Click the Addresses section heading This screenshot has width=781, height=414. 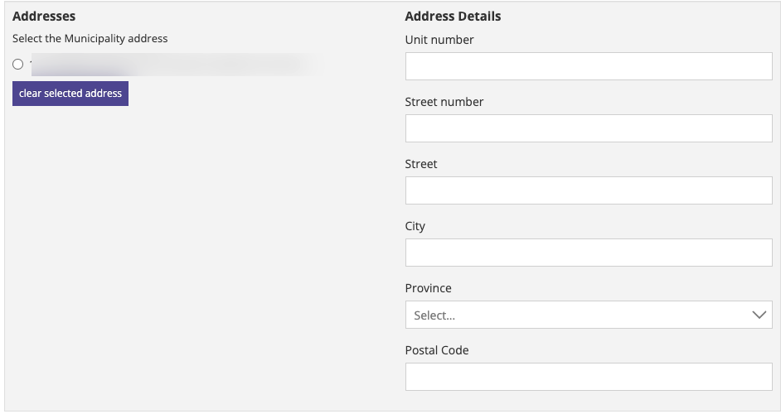44,17
